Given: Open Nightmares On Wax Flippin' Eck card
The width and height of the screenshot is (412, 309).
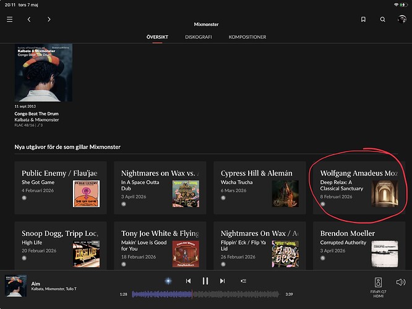Looking at the screenshot, I should tap(260, 246).
